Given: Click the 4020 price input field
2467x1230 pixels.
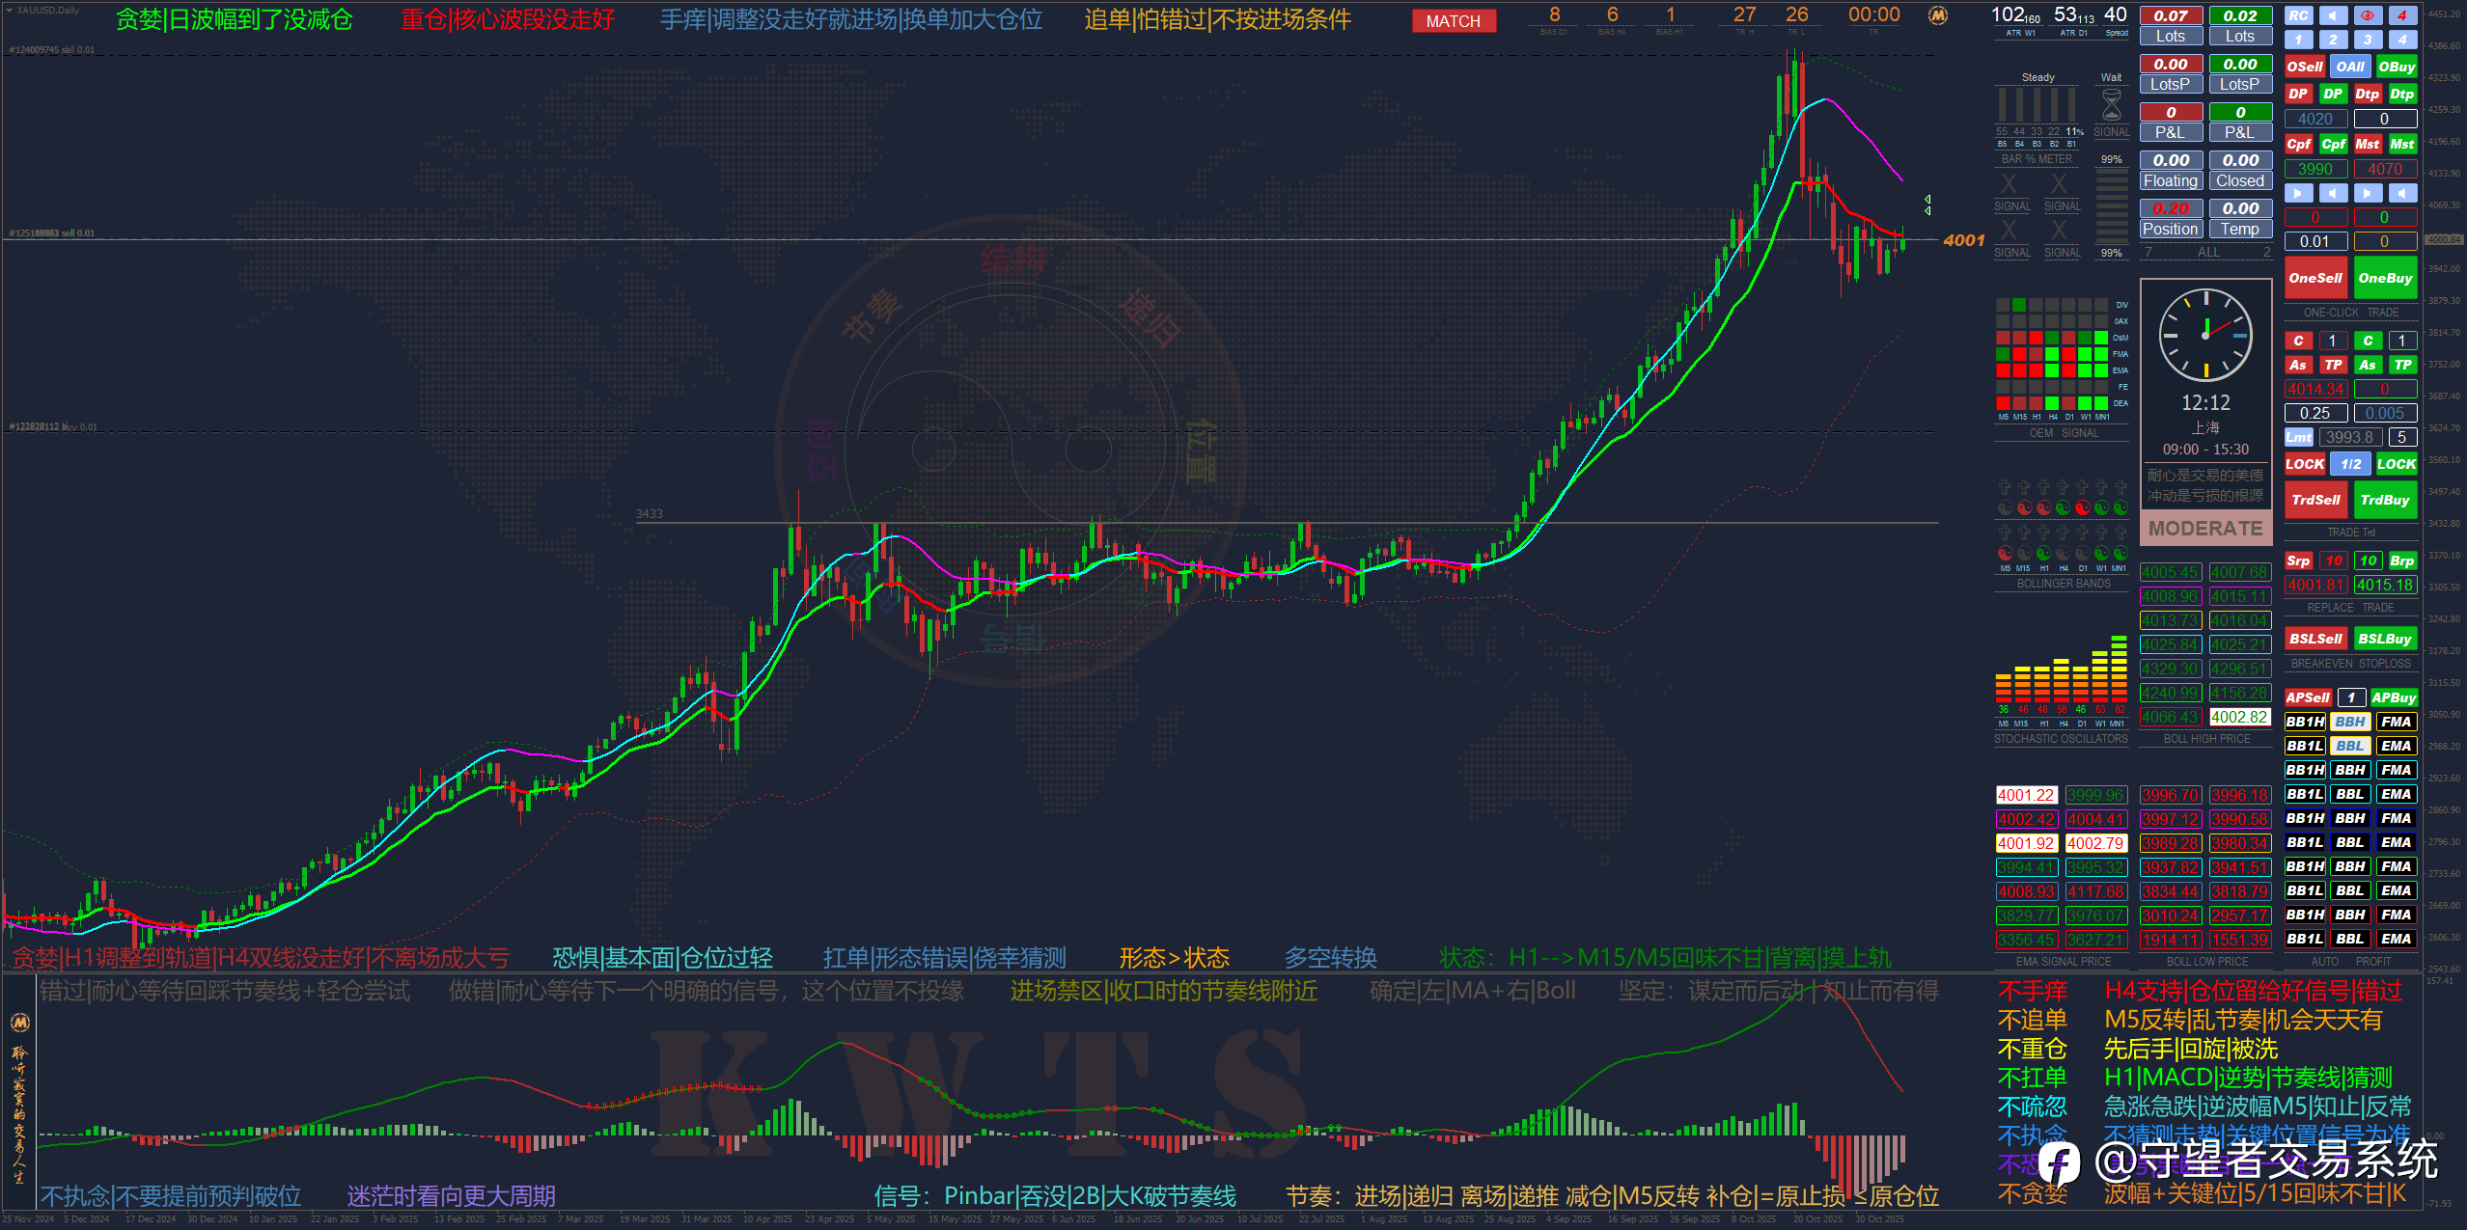Looking at the screenshot, I should [x=2315, y=119].
